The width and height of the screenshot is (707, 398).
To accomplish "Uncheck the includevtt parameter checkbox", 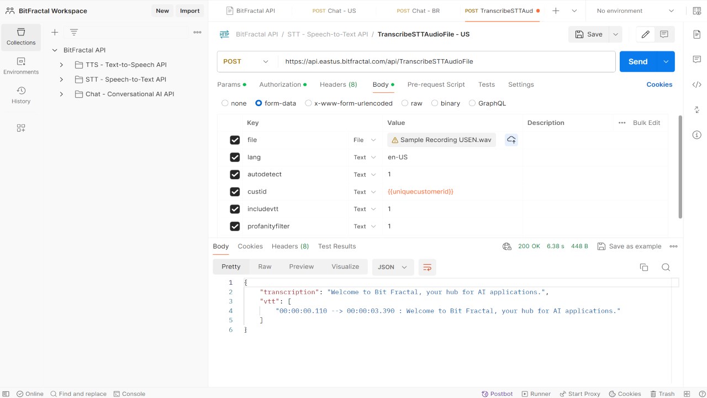I will [235, 209].
